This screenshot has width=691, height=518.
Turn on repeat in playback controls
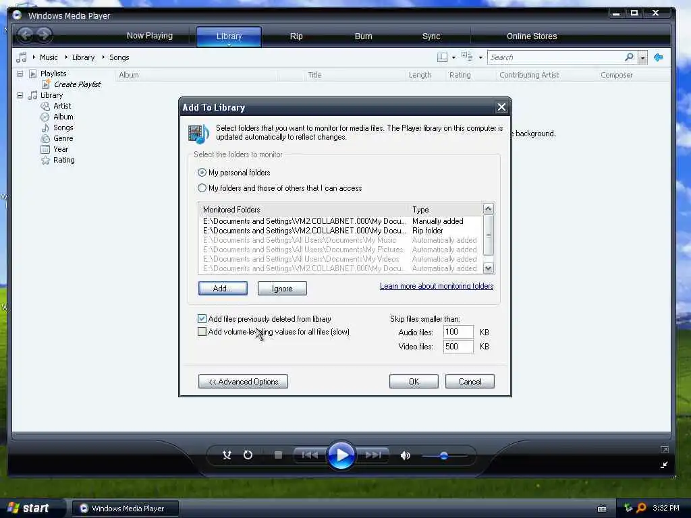[248, 455]
